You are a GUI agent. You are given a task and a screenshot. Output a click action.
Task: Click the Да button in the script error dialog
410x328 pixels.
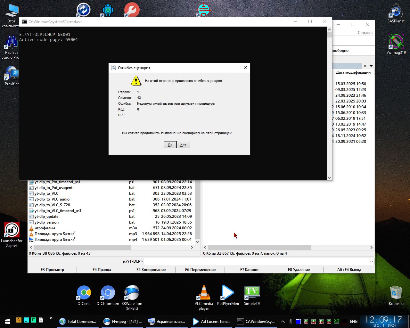click(x=170, y=145)
